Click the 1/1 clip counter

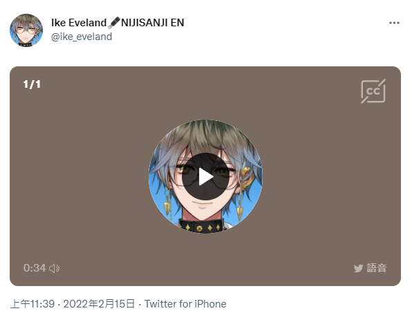coord(32,84)
